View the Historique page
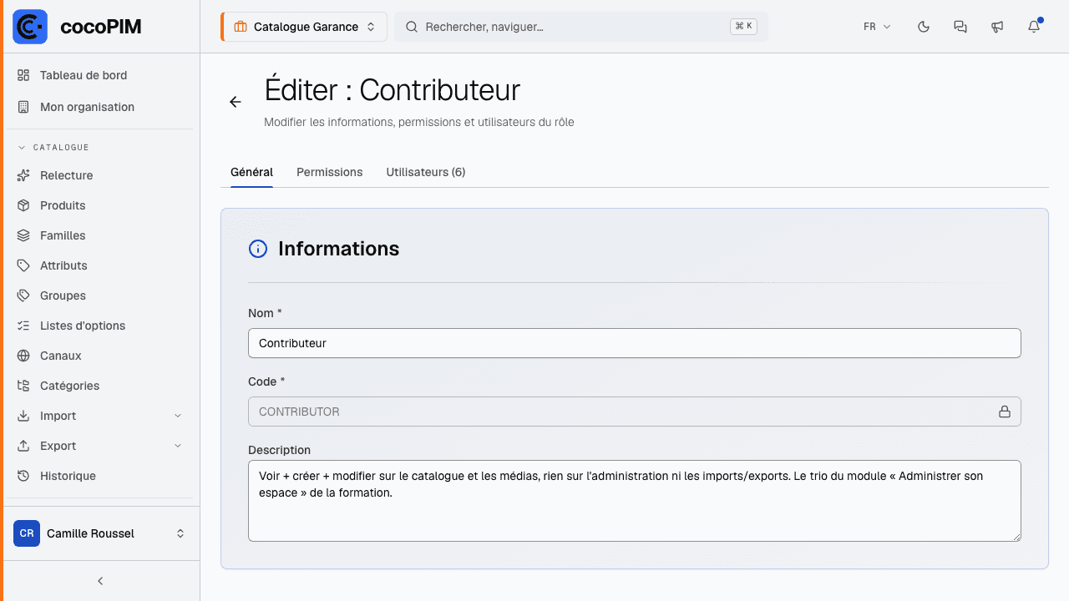1069x601 pixels. point(100,476)
